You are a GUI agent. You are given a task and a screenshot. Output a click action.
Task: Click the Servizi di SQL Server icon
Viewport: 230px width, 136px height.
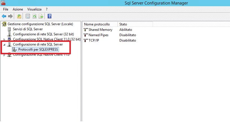click(9, 29)
